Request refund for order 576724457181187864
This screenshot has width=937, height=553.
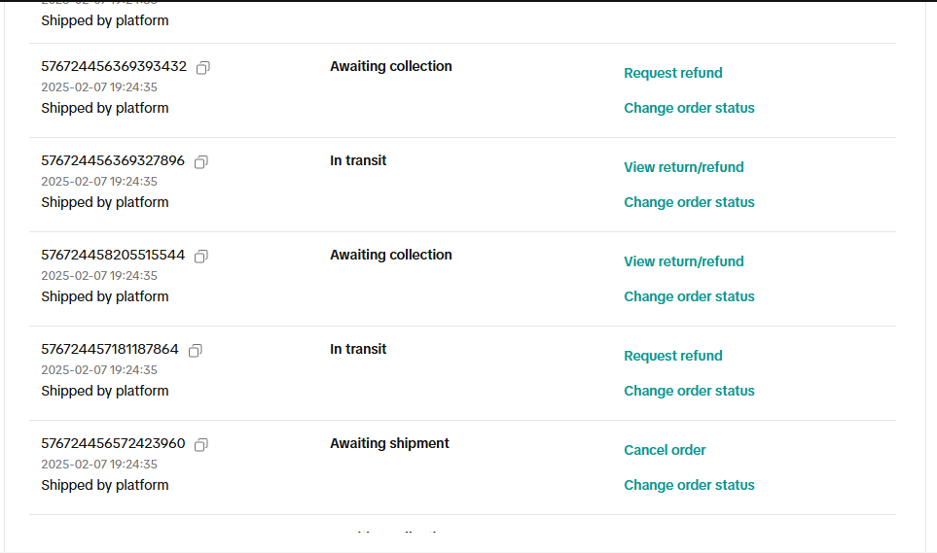(672, 356)
